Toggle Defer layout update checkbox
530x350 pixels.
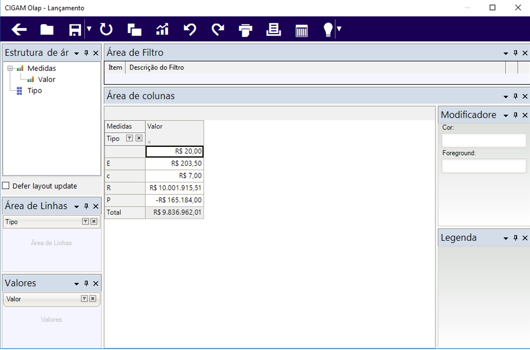coord(6,185)
